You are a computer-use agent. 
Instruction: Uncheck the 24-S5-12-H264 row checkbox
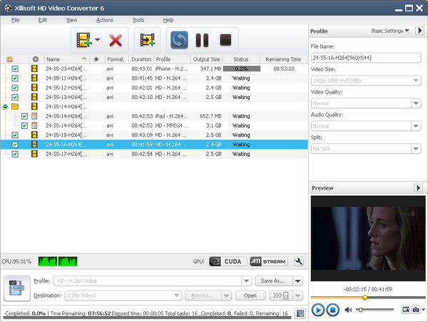15,88
